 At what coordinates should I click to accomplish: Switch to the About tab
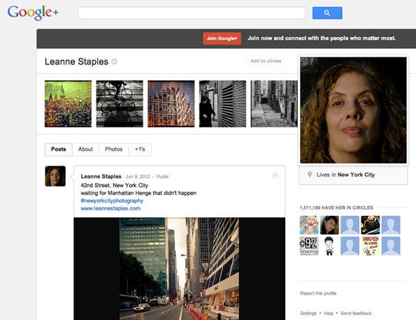click(x=85, y=150)
